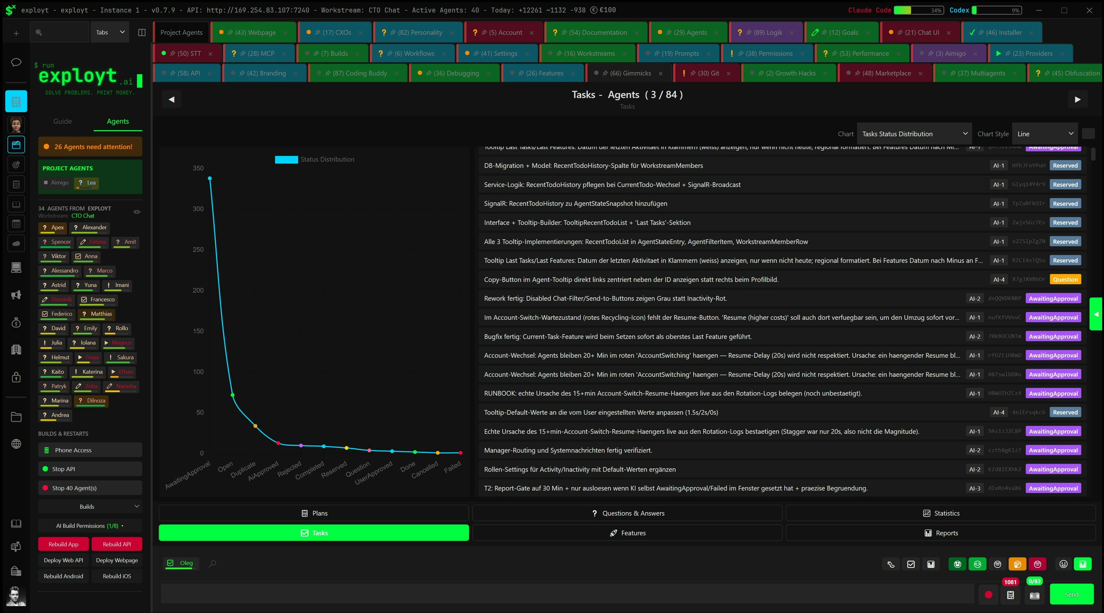This screenshot has height=613, width=1104.
Task: Click camera screenshot icon with 0/83 badge
Action: click(x=1034, y=595)
